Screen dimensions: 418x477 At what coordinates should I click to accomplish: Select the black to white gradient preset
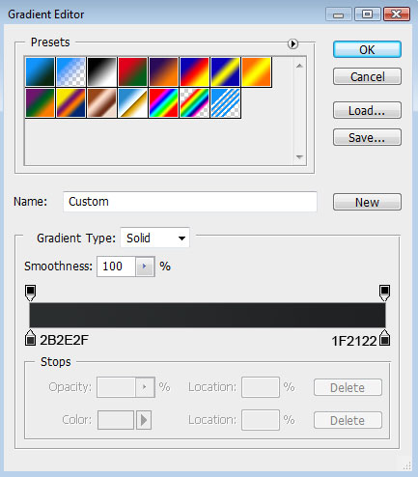(x=101, y=71)
